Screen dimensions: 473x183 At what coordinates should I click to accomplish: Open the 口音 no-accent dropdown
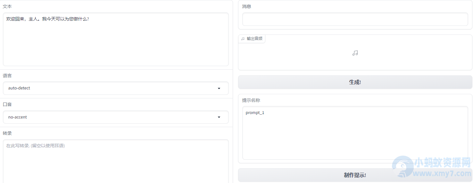click(x=116, y=117)
